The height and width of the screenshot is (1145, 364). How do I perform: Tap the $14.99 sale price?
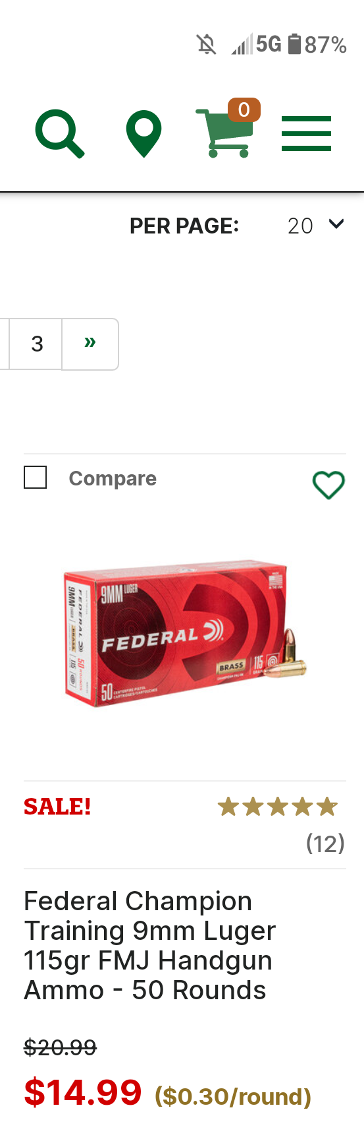pyautogui.click(x=83, y=1092)
